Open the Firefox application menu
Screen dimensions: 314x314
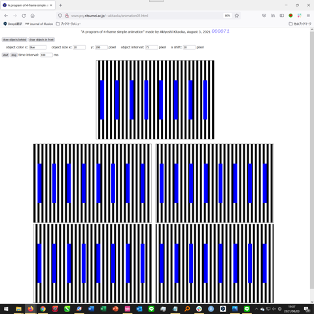(x=308, y=16)
